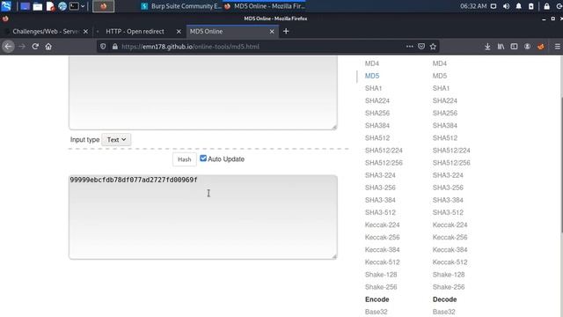Open SHA512/224 link in left column
The width and height of the screenshot is (563, 317).
[x=384, y=151]
